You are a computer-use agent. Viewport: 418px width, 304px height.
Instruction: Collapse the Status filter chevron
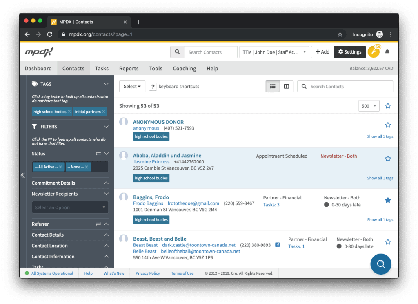[x=107, y=154]
